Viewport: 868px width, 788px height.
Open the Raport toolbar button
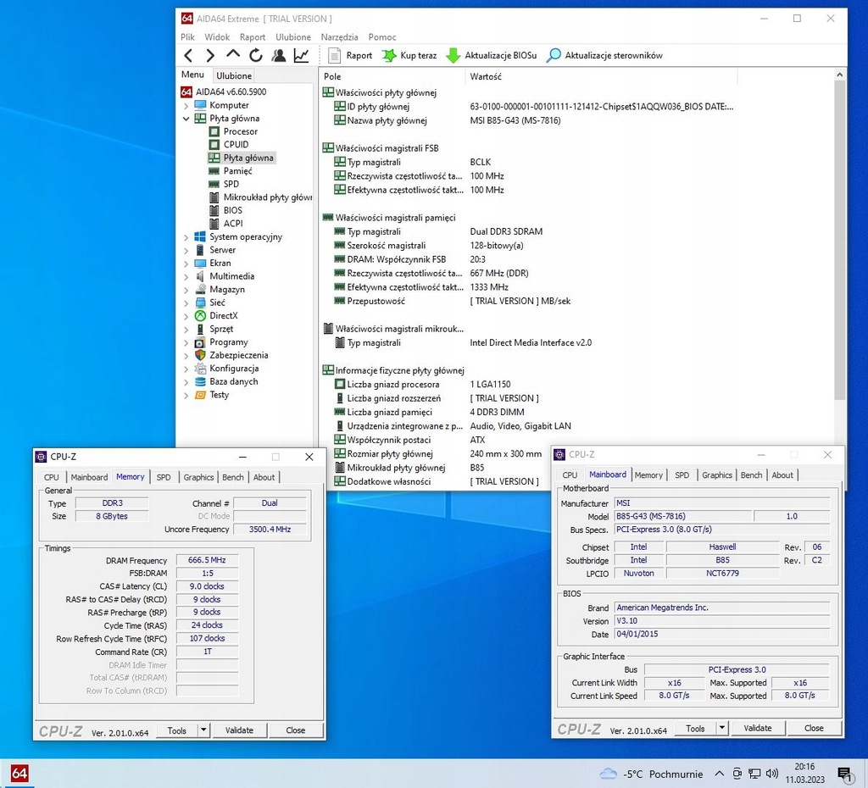click(x=350, y=56)
